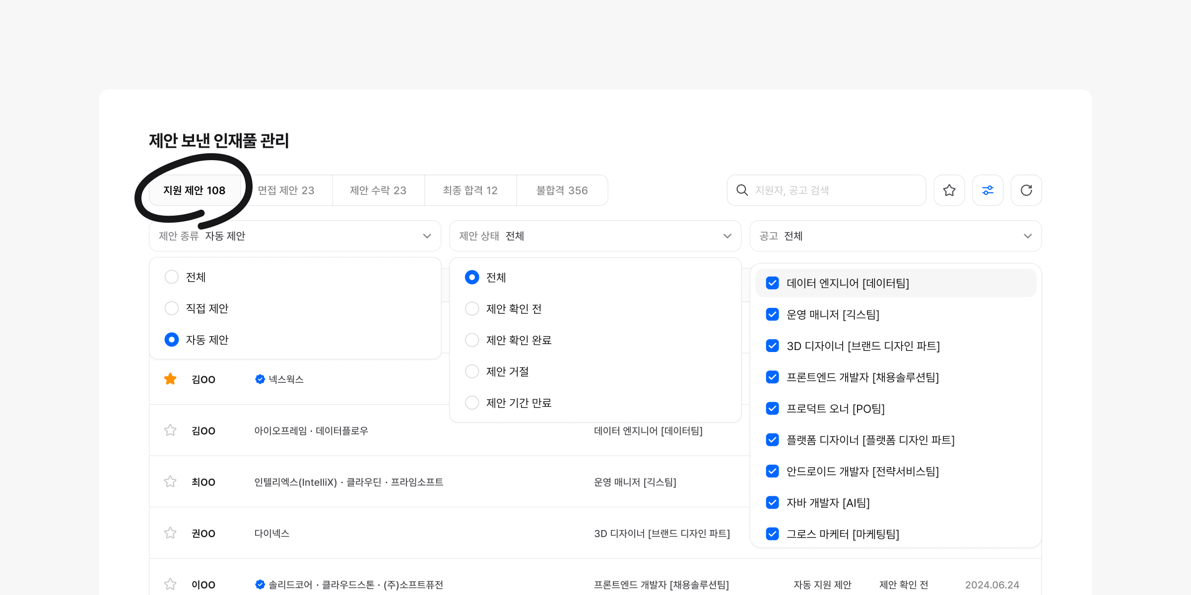
Task: Star the 최OO 인텔리엑스 candidate row
Action: pyautogui.click(x=170, y=482)
